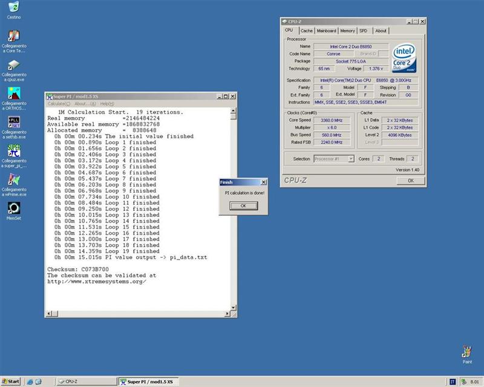Switch to the Memory tab in CPU-Z
The width and height of the screenshot is (484, 387).
click(347, 31)
